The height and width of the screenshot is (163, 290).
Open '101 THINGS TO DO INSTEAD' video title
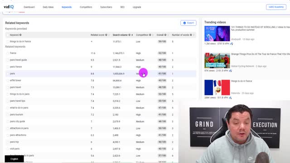point(261,29)
